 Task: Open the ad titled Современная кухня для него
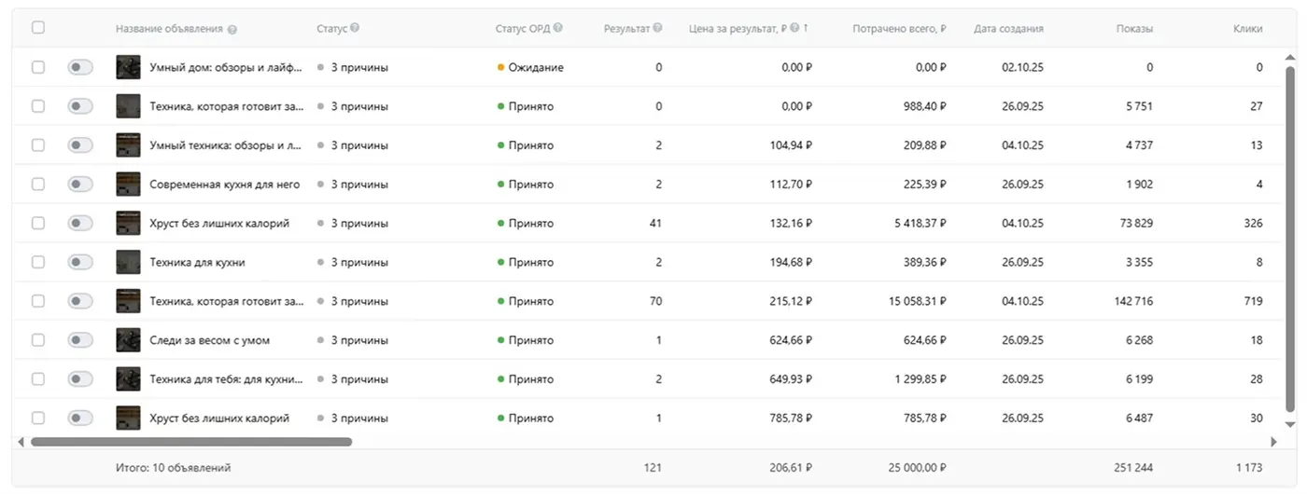pos(225,185)
